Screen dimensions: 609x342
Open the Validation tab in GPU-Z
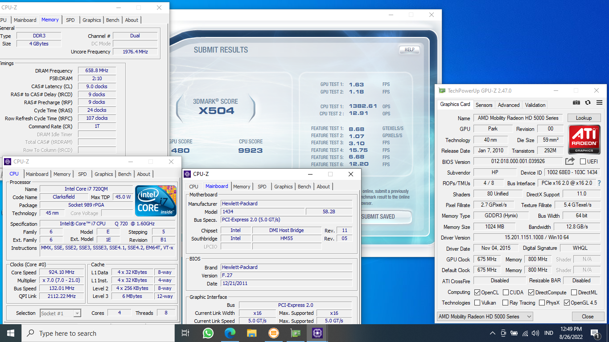pos(535,105)
